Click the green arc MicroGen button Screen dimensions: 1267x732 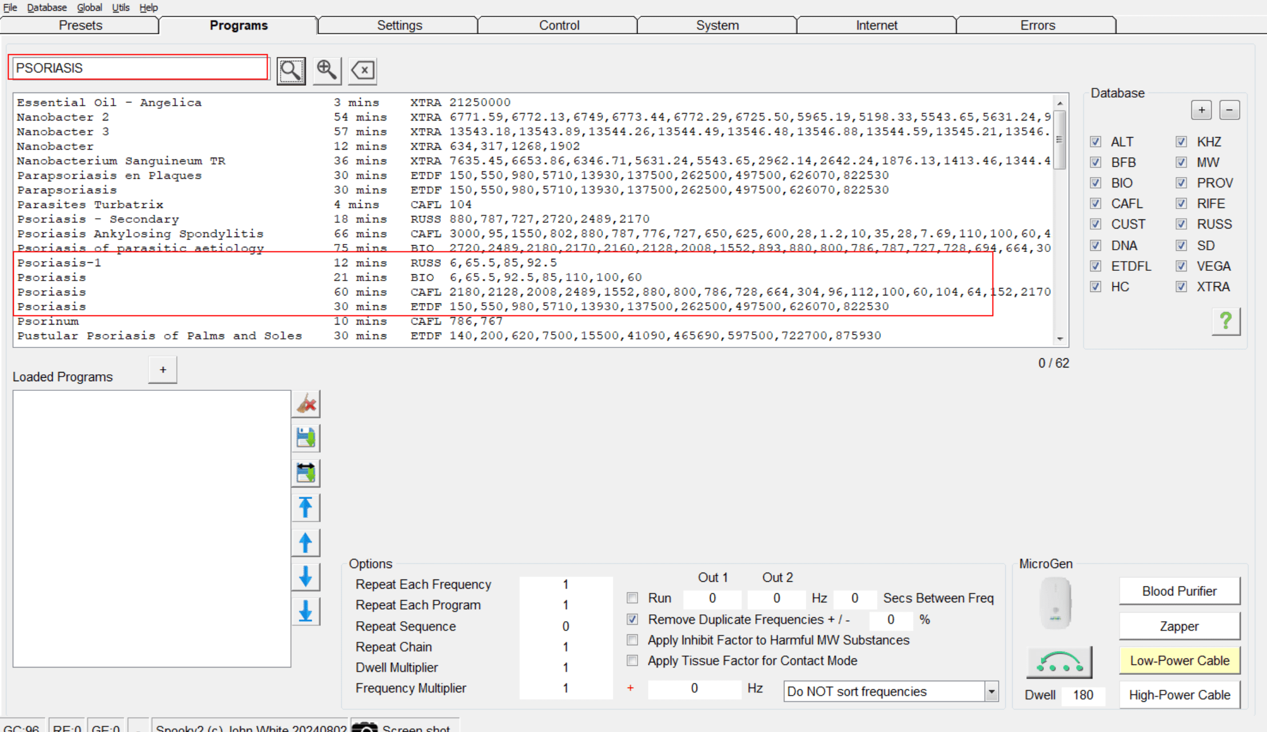coord(1059,662)
